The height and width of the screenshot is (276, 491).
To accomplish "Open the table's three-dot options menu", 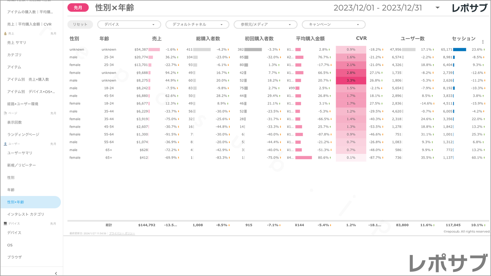I will coord(483,42).
